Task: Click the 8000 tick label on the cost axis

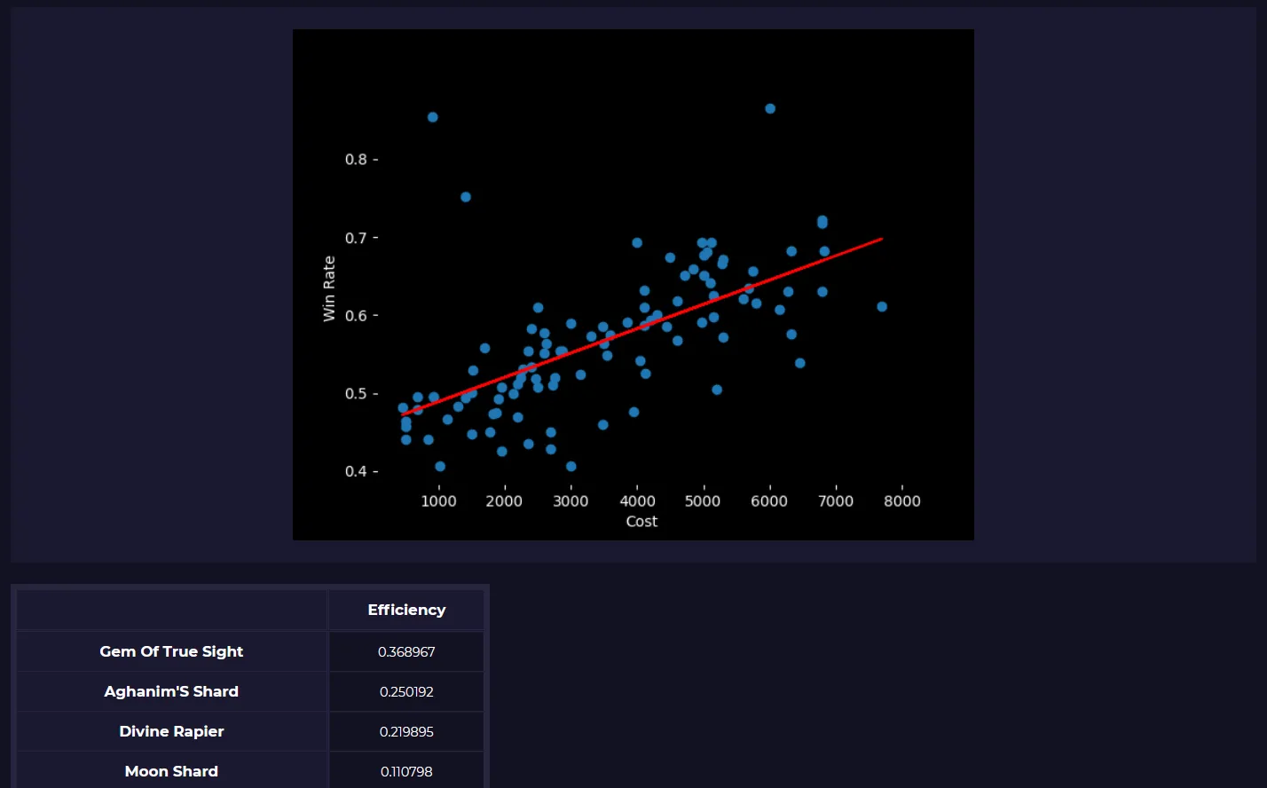Action: (x=902, y=500)
